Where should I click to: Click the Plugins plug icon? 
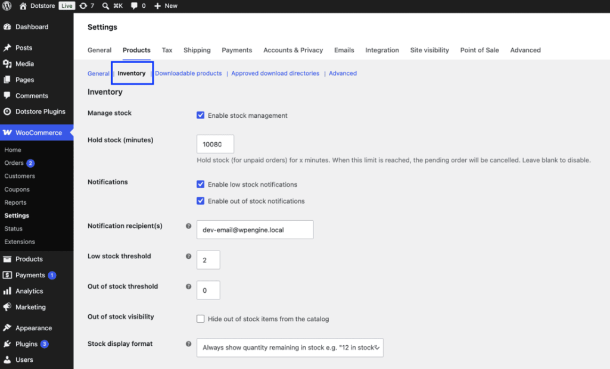[x=7, y=344]
